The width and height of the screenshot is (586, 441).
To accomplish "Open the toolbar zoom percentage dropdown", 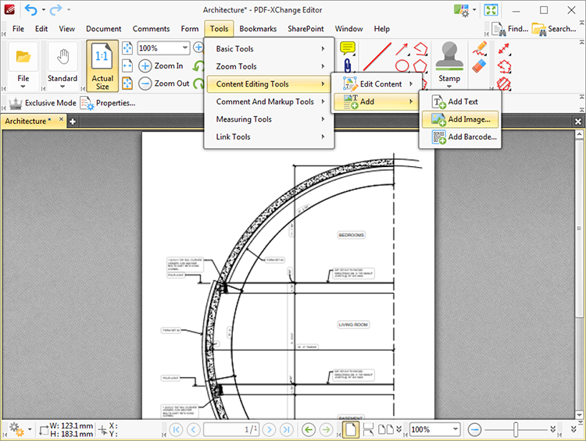I will 186,48.
